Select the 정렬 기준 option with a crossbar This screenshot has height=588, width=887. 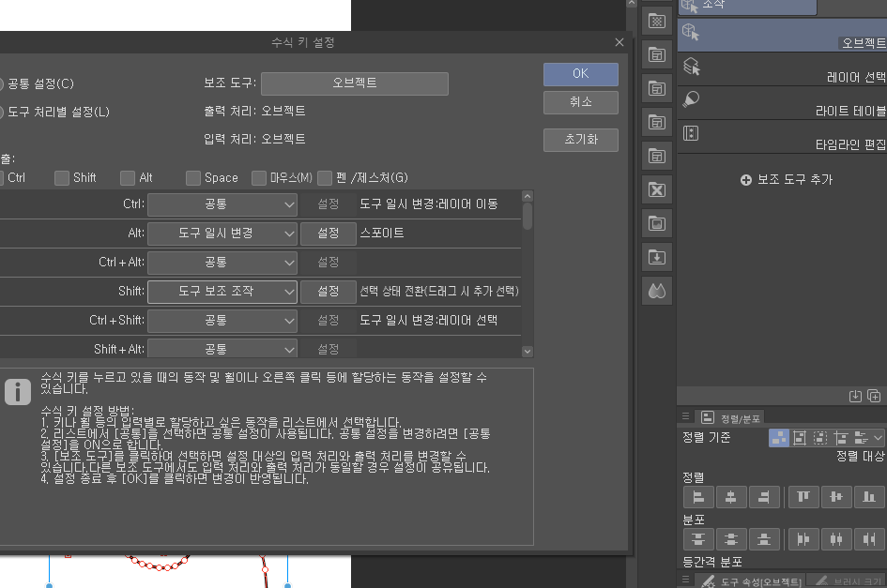tap(841, 438)
